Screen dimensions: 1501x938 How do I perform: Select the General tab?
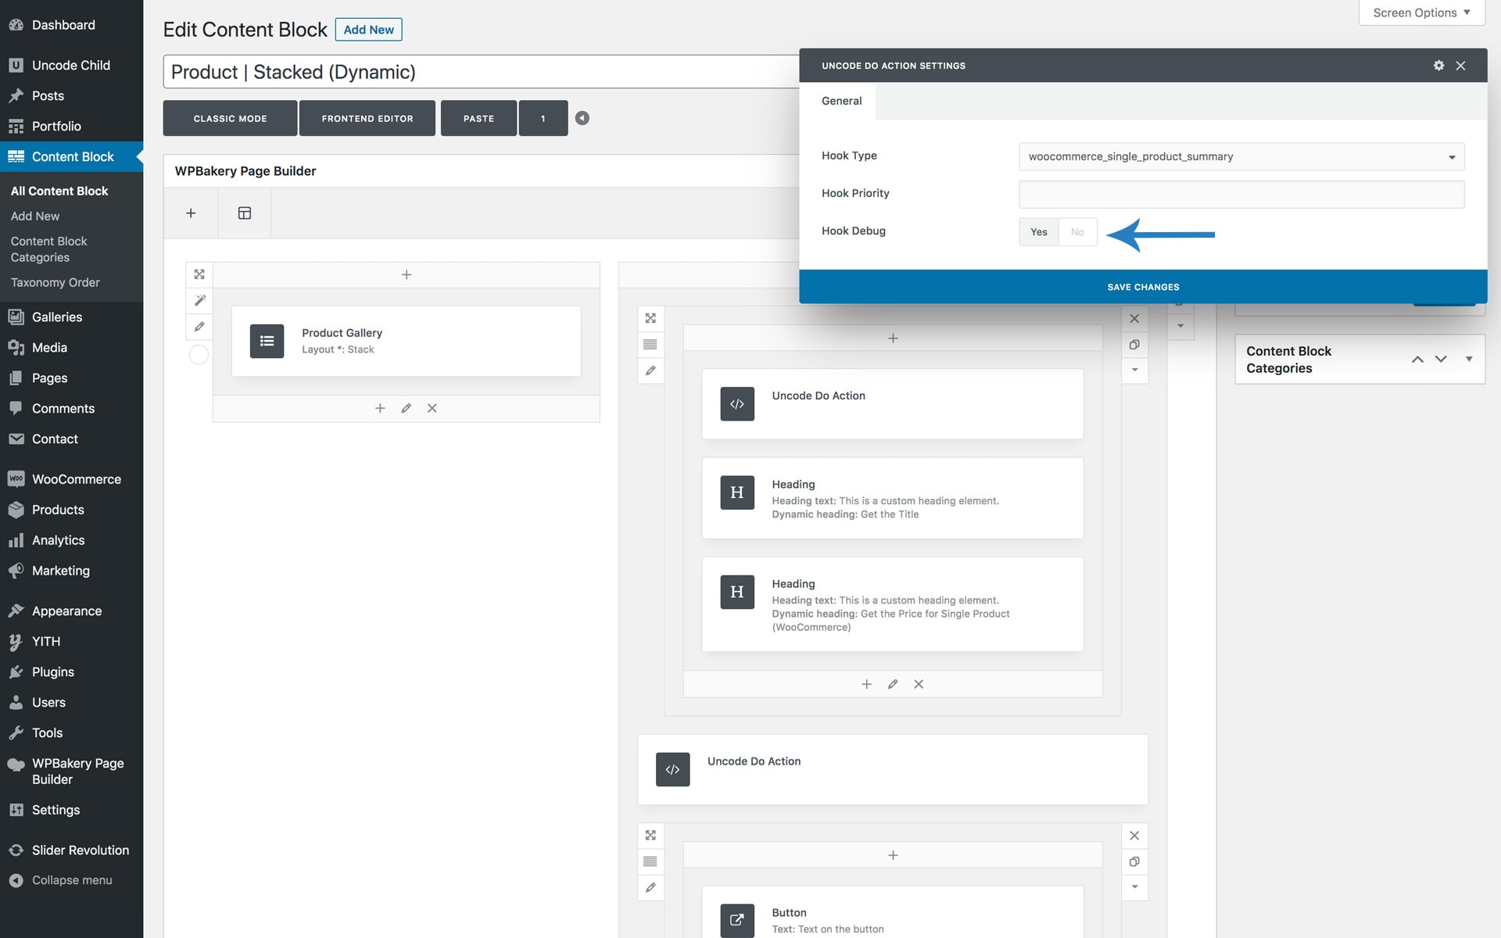pyautogui.click(x=841, y=101)
